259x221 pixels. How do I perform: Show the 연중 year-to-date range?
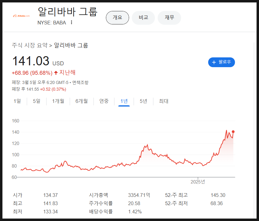coord(104,101)
